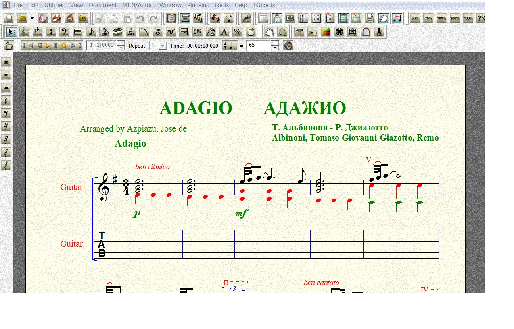This screenshot has height=329, width=514.
Task: Activate the Speedy Entry tool
Action: point(104,32)
